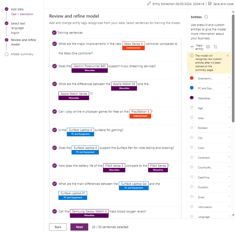Uncheck the Apple Watch SE sentence
The height and width of the screenshot is (232, 235).
(x=55, y=84)
